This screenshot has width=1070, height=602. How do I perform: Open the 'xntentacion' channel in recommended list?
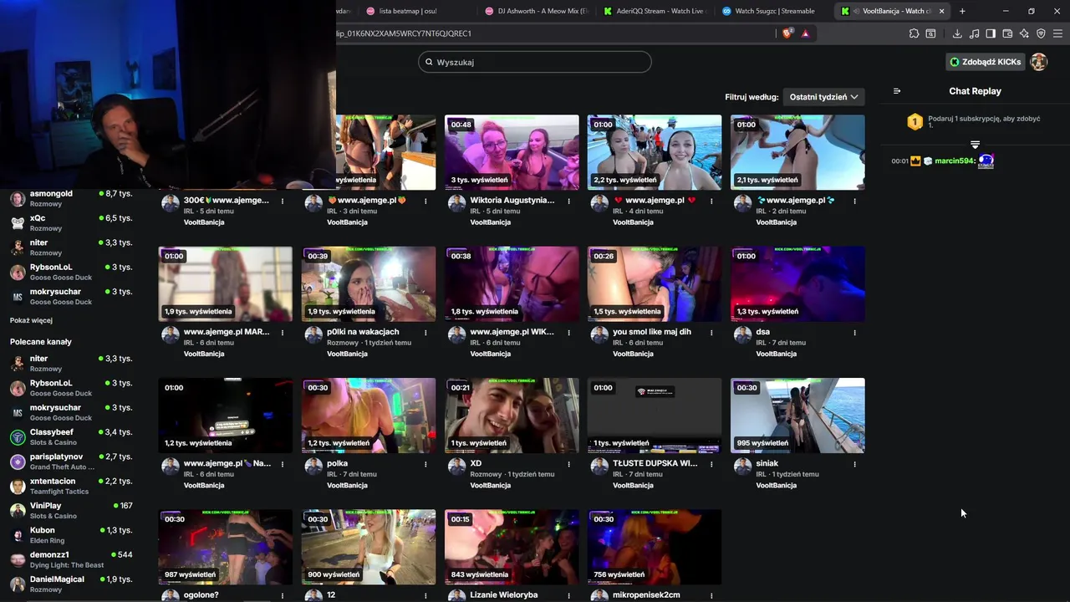(x=53, y=482)
